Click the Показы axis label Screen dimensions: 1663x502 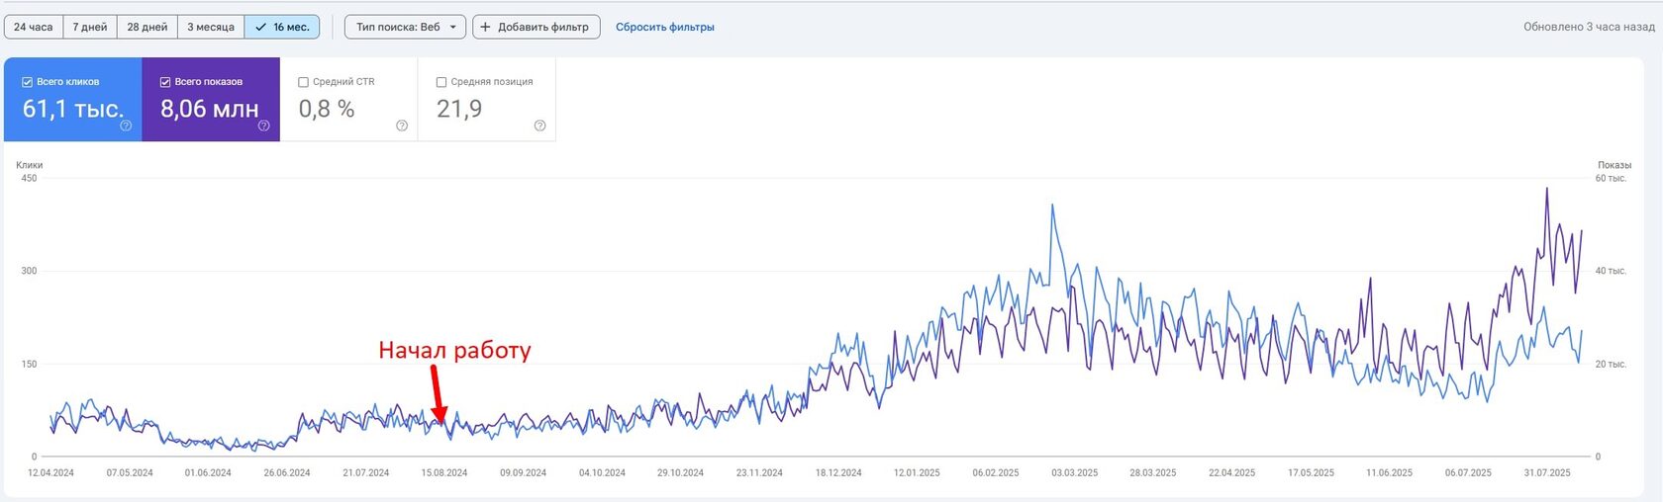click(x=1614, y=165)
